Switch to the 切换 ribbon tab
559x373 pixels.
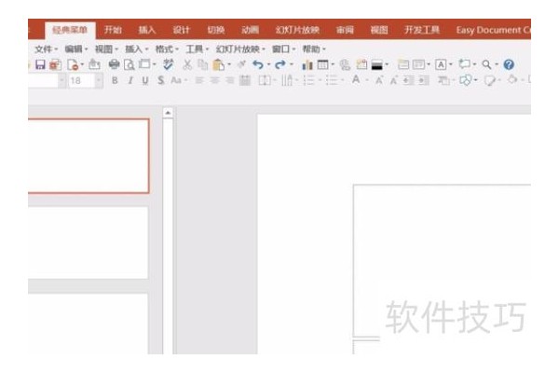tap(216, 30)
